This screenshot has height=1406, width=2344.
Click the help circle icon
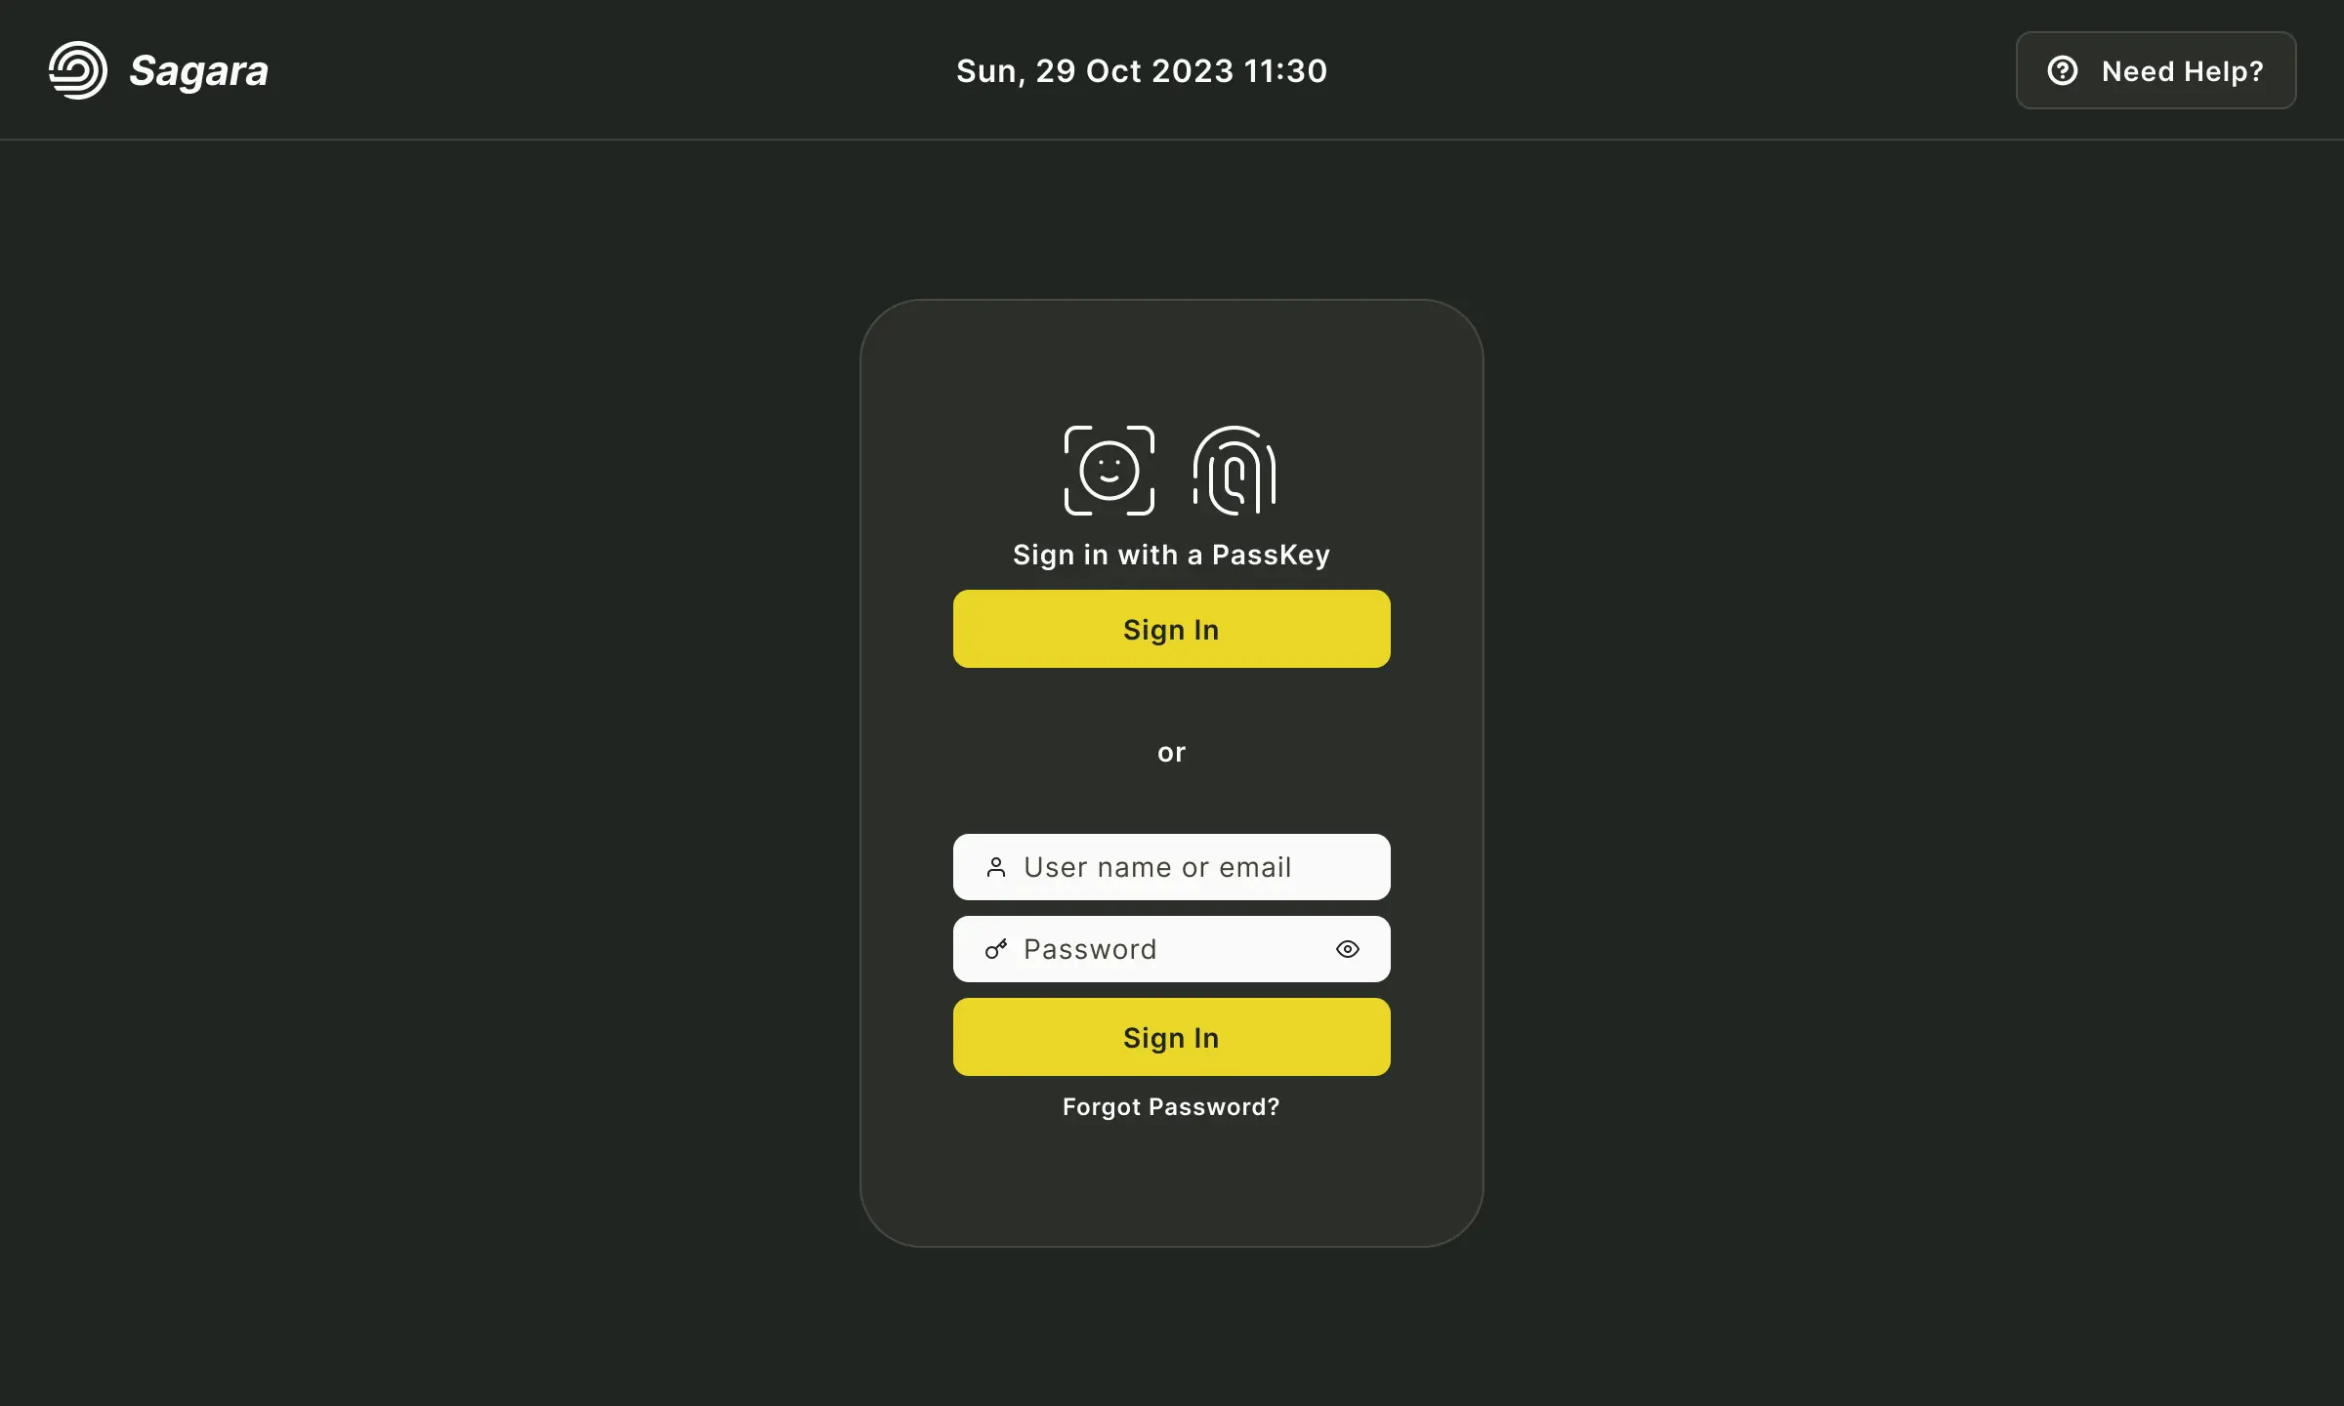coord(2063,70)
